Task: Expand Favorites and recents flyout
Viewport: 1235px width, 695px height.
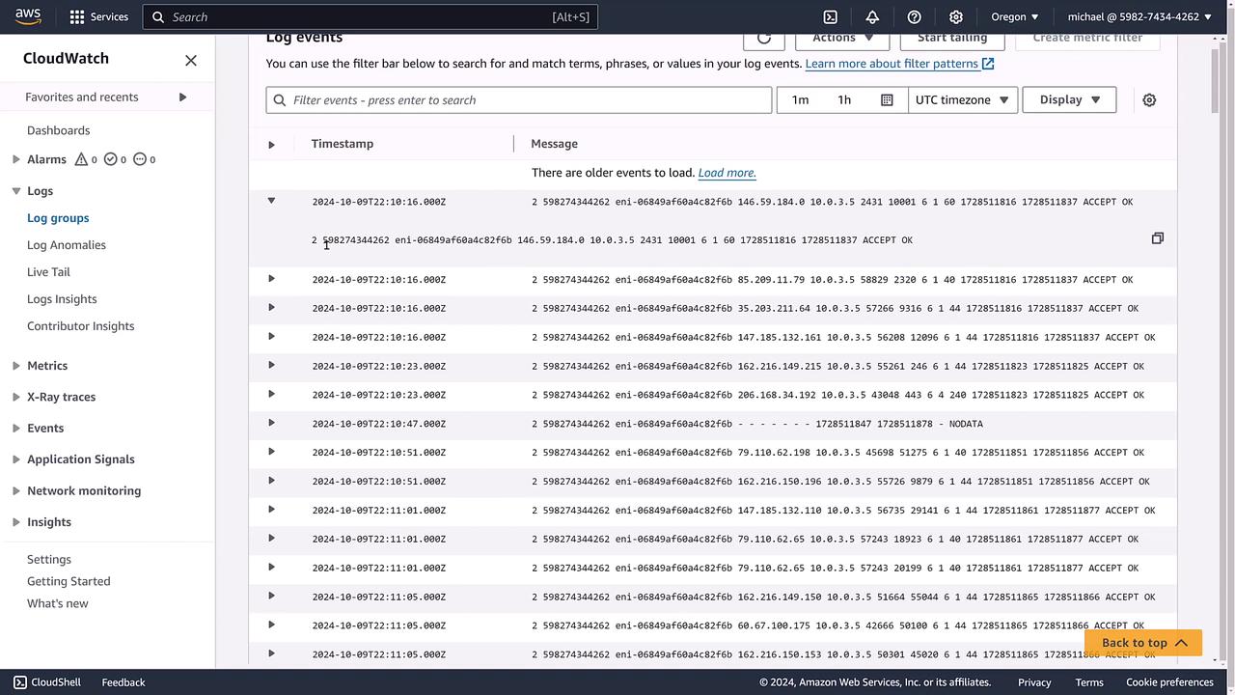Action: point(182,97)
